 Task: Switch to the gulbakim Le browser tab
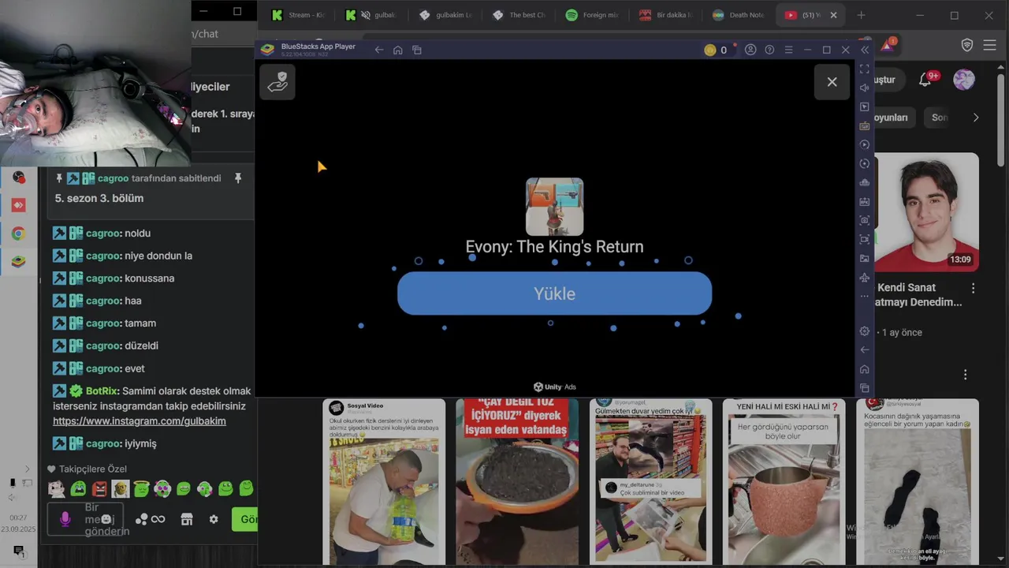click(445, 15)
